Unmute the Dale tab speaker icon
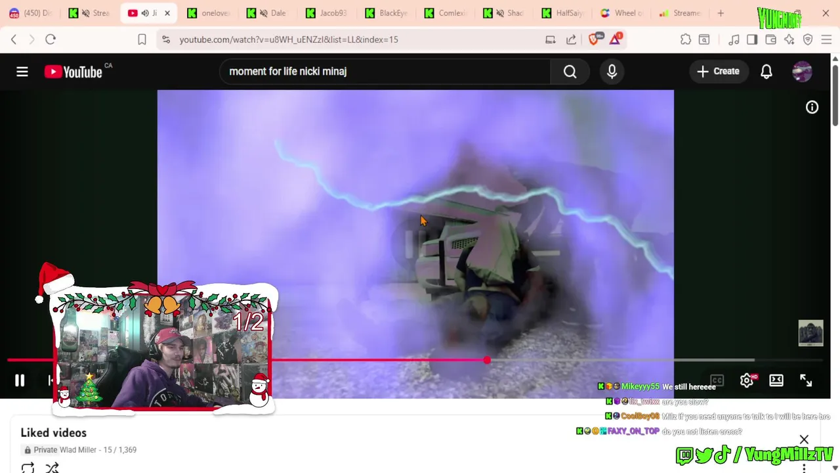The image size is (840, 473). (263, 13)
